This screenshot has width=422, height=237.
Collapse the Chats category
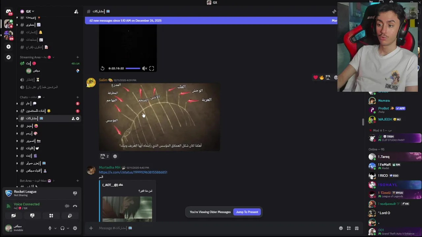point(32,97)
